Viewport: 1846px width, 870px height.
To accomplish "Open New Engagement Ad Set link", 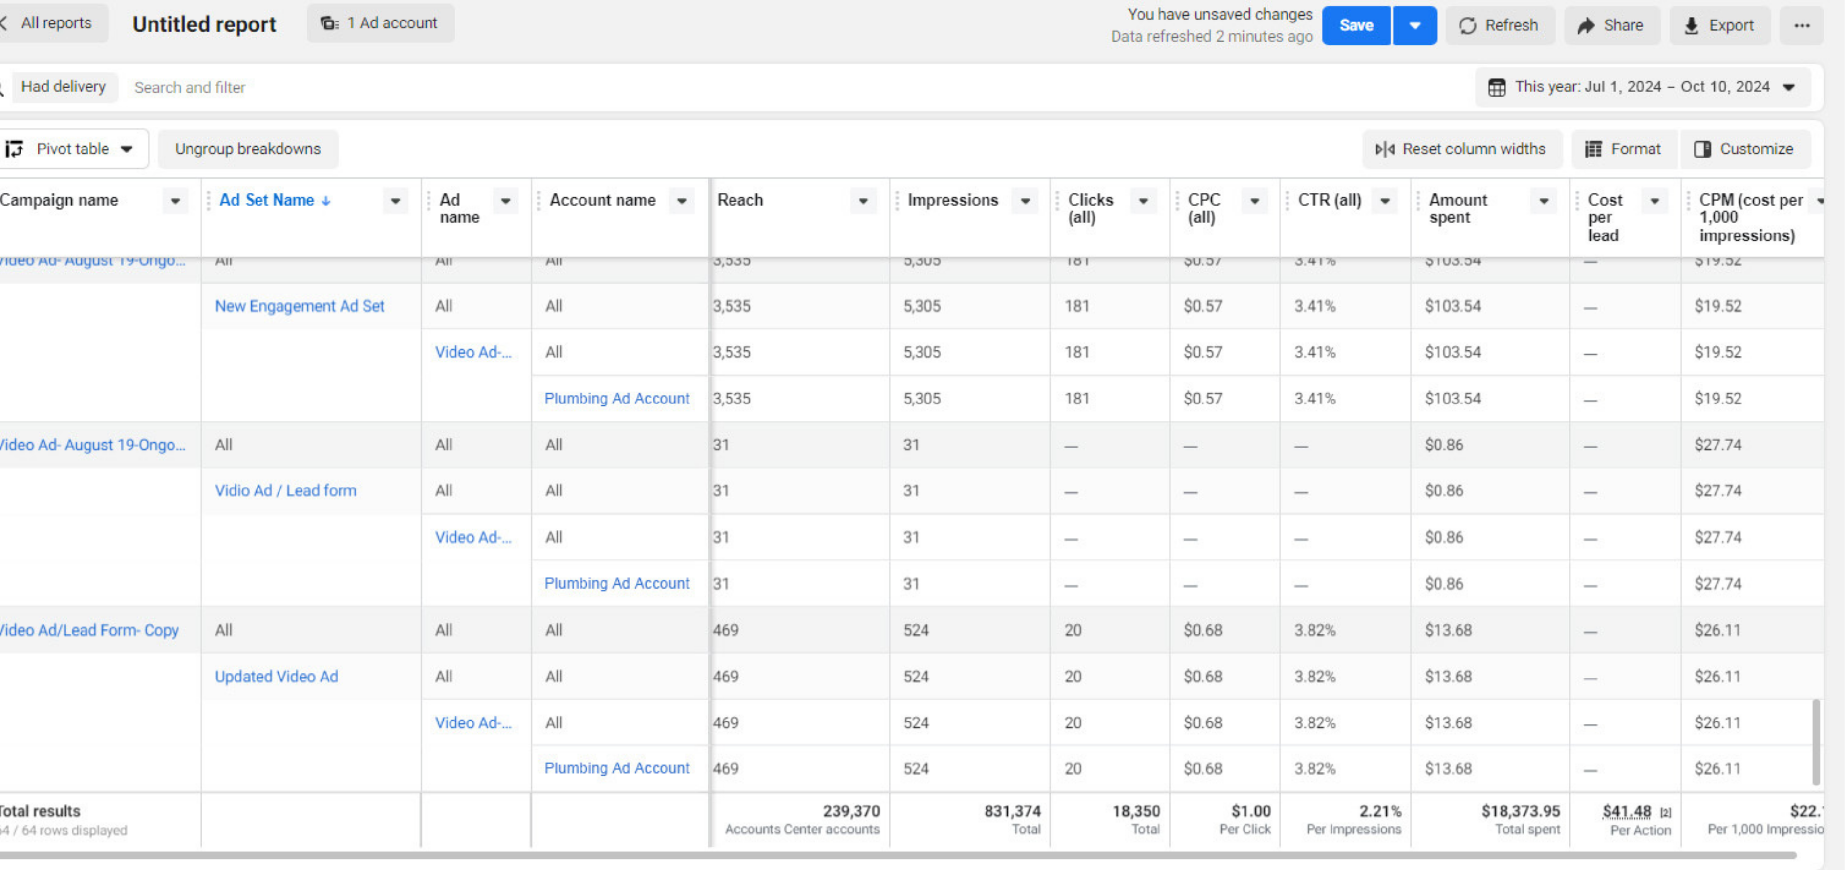I will click(x=300, y=306).
